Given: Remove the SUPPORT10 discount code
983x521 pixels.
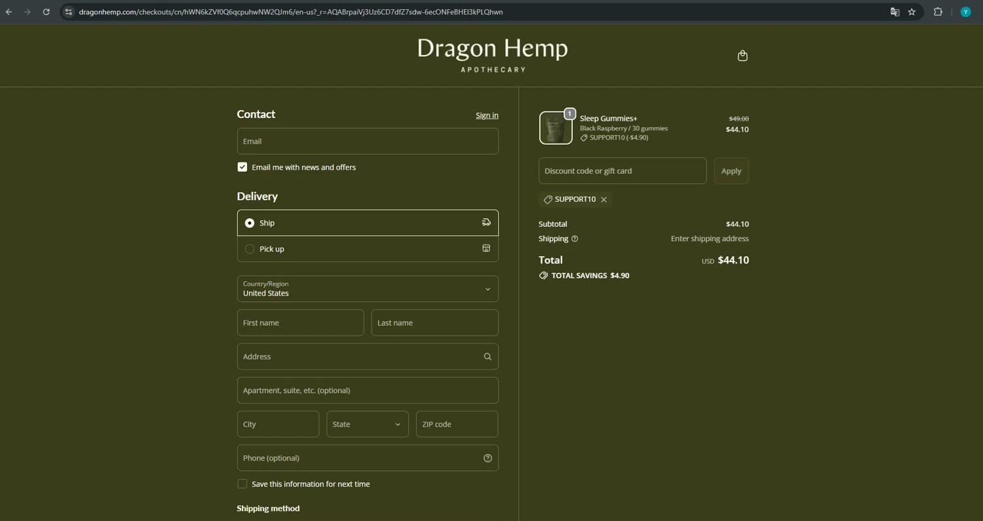Looking at the screenshot, I should (604, 199).
